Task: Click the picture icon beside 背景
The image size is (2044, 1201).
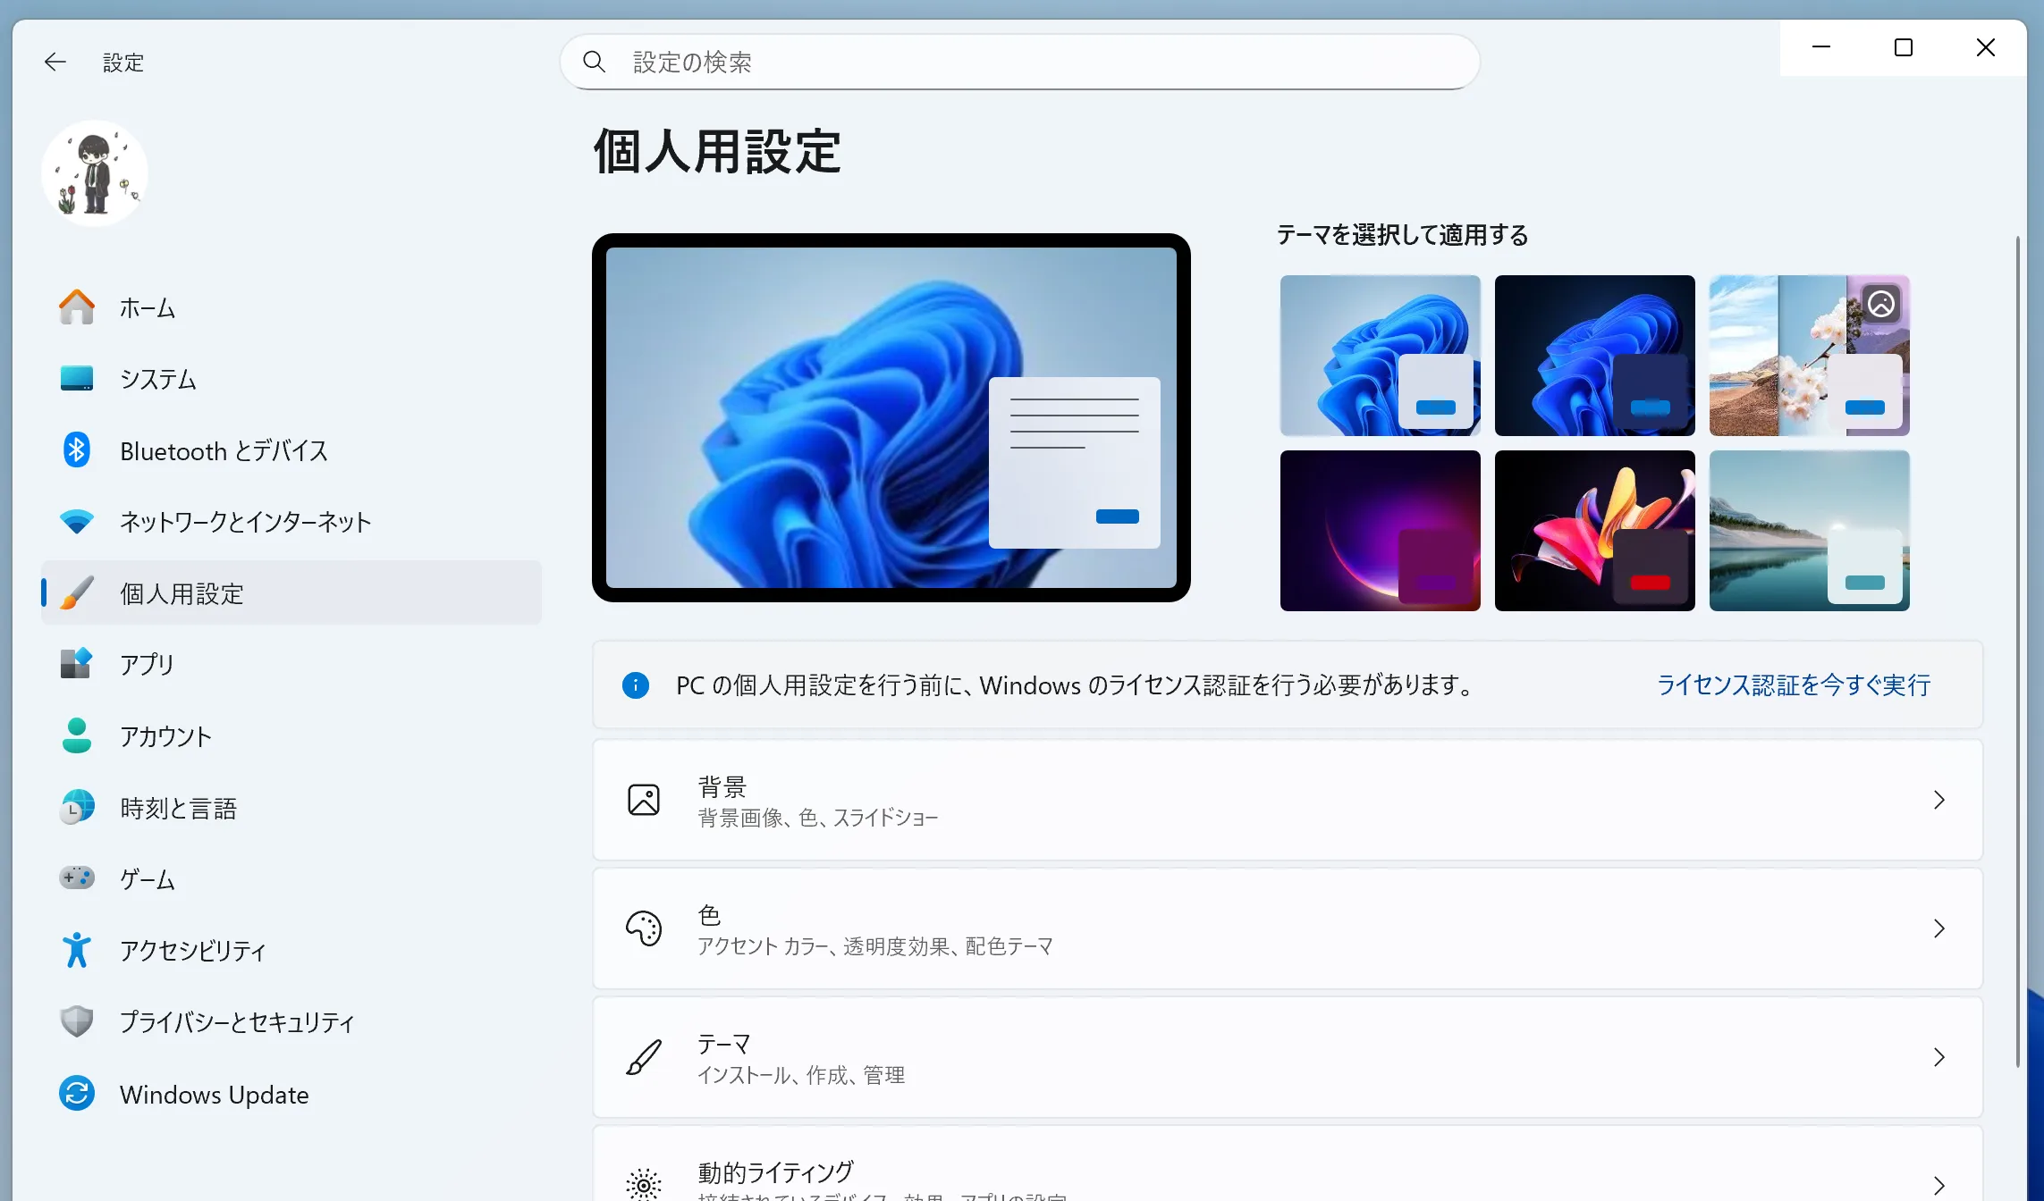Action: click(644, 800)
